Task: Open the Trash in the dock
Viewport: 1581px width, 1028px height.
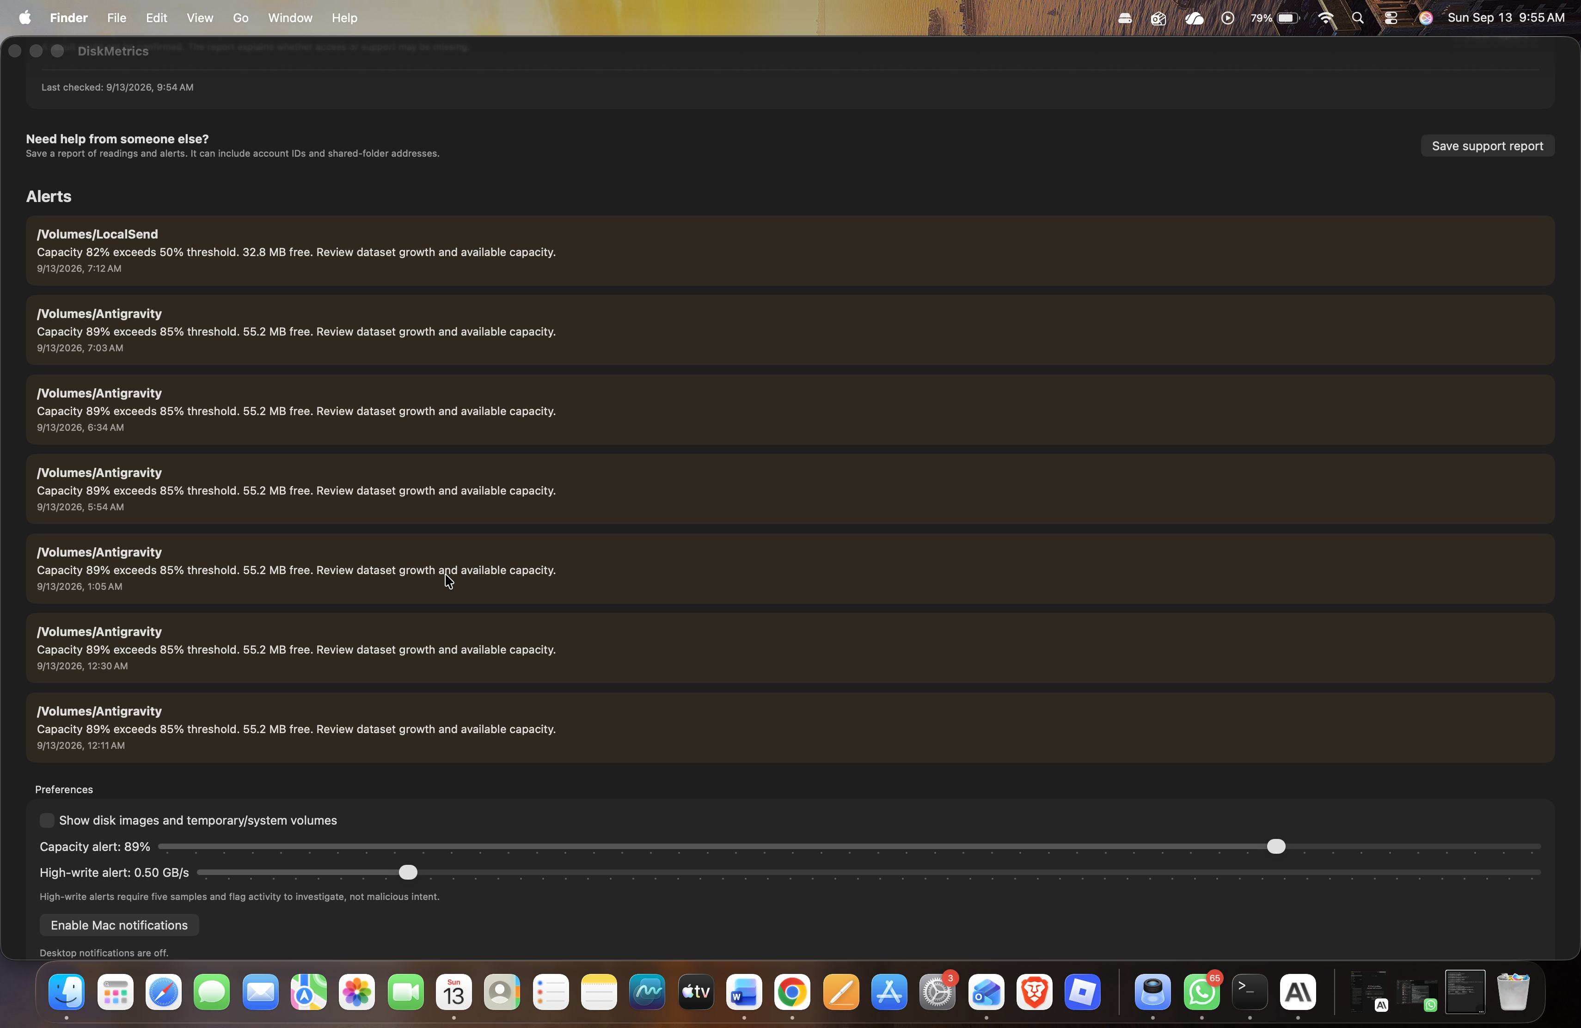Action: (1513, 992)
